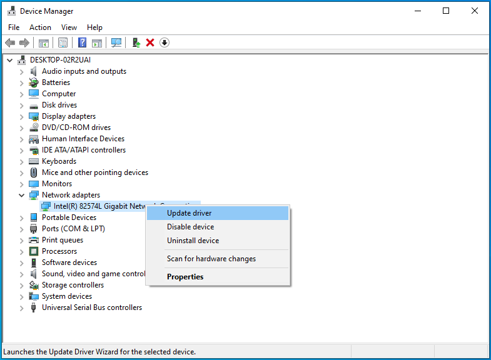Screen dimensions: 491x360
Task: Expand the IDE ATA/ATAPI controllers chevron
Action: click(x=22, y=151)
